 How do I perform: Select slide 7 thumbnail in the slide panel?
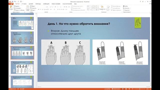22,67
